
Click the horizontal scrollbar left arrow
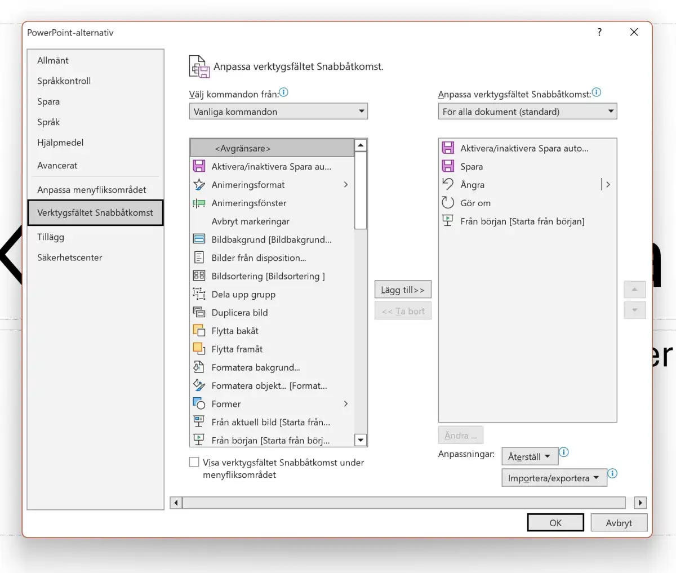pos(176,503)
